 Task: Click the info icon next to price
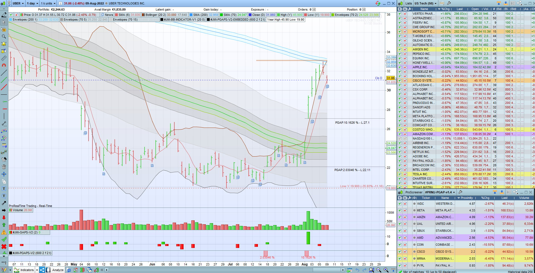coord(60,3)
